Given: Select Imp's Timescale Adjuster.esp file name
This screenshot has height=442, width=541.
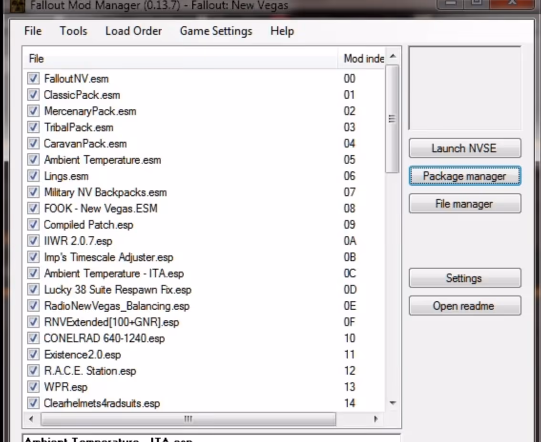Looking at the screenshot, I should tap(109, 257).
